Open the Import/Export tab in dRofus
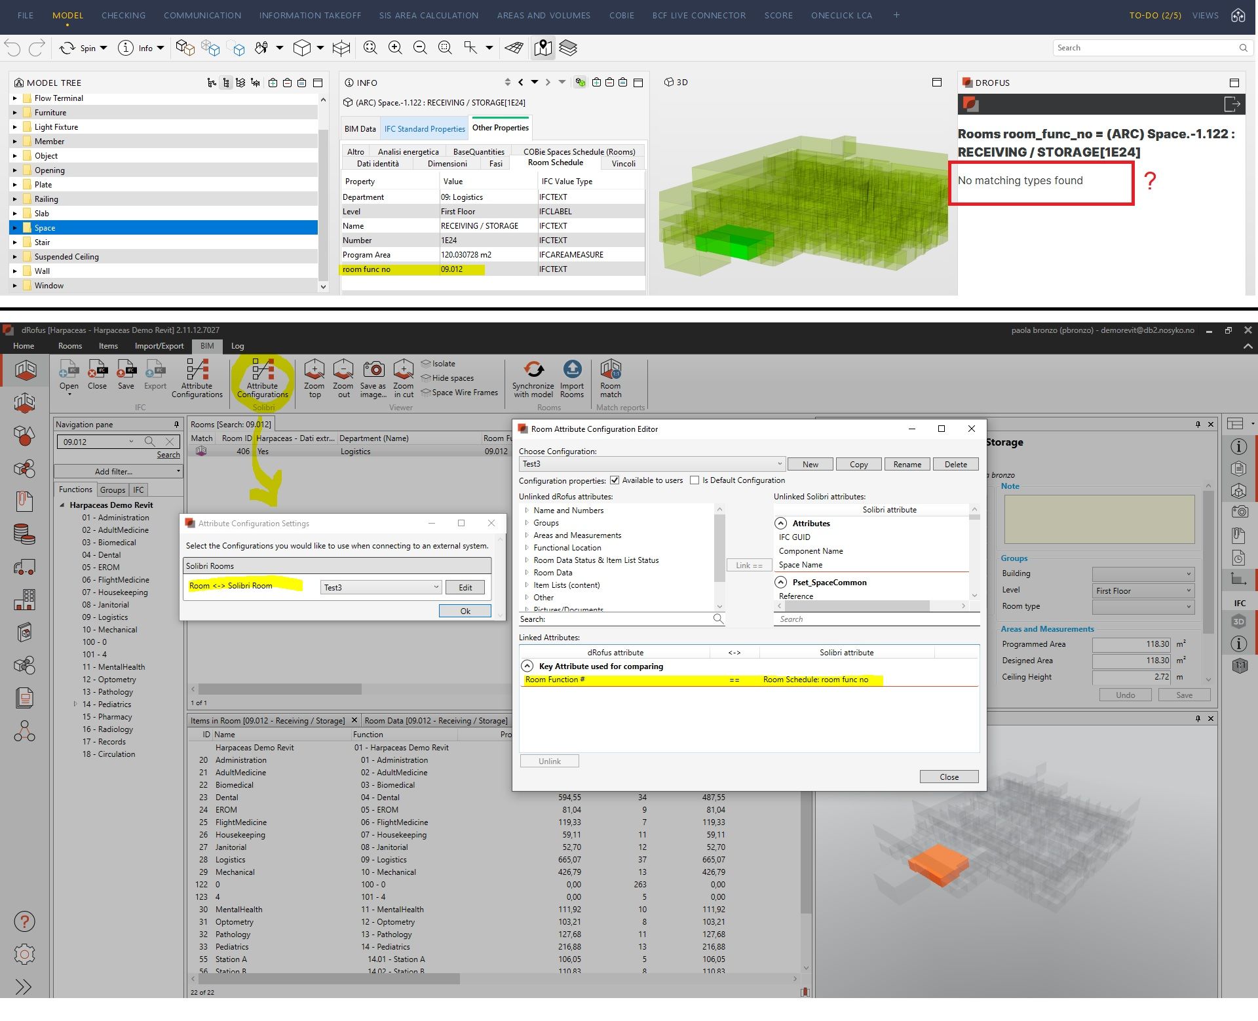 tap(159, 346)
